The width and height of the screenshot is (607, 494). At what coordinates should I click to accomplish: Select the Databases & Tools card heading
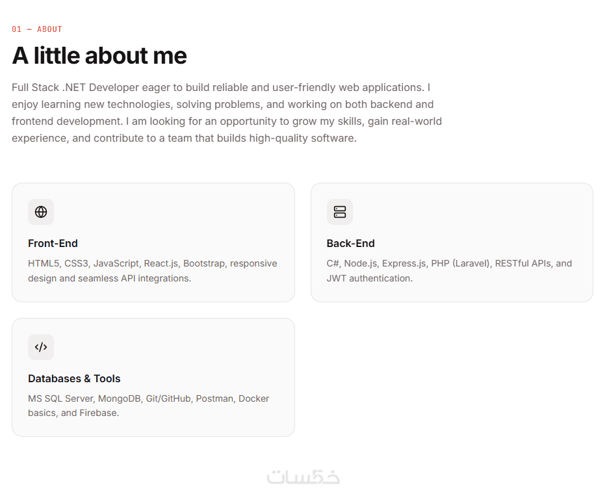coord(74,379)
